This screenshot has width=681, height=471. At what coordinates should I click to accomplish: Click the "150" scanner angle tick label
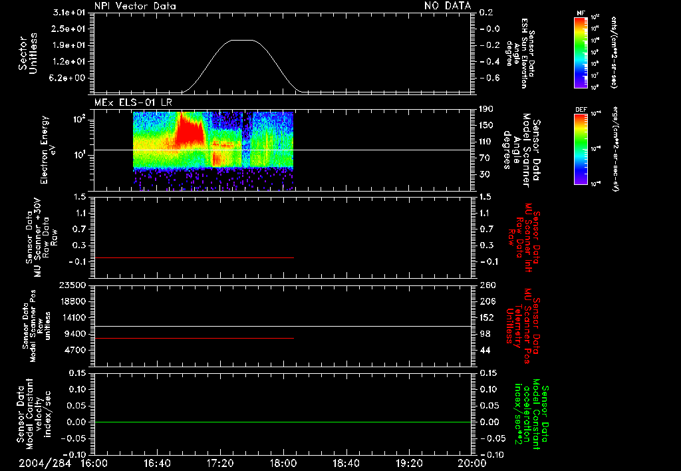(486, 126)
